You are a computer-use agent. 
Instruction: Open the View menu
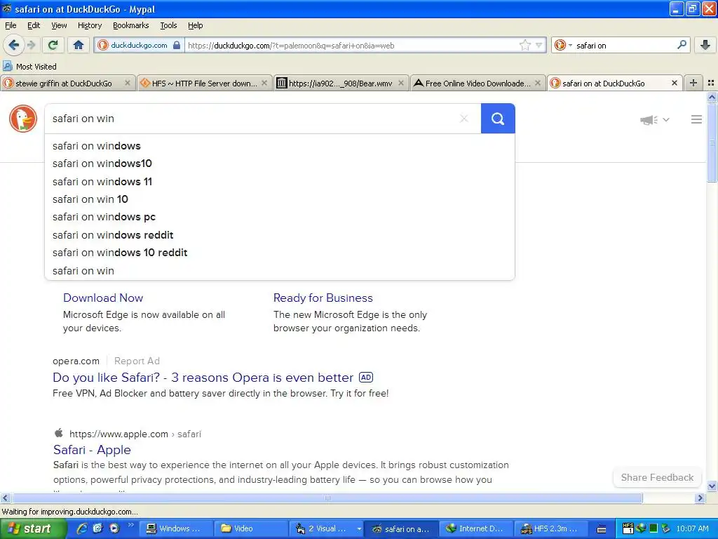click(x=59, y=25)
